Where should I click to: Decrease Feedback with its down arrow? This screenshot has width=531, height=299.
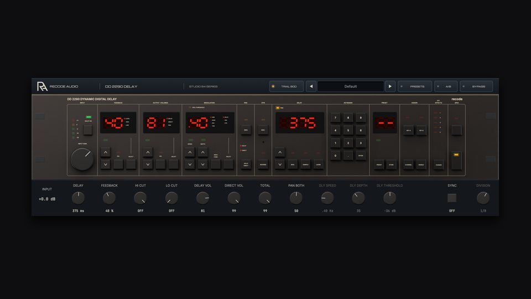[x=105, y=164]
